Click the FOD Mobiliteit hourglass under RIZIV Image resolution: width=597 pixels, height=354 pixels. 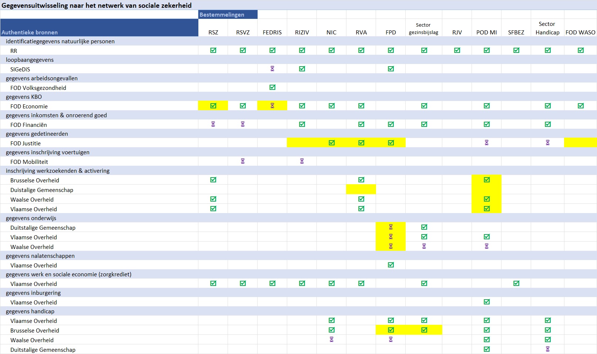coord(302,161)
